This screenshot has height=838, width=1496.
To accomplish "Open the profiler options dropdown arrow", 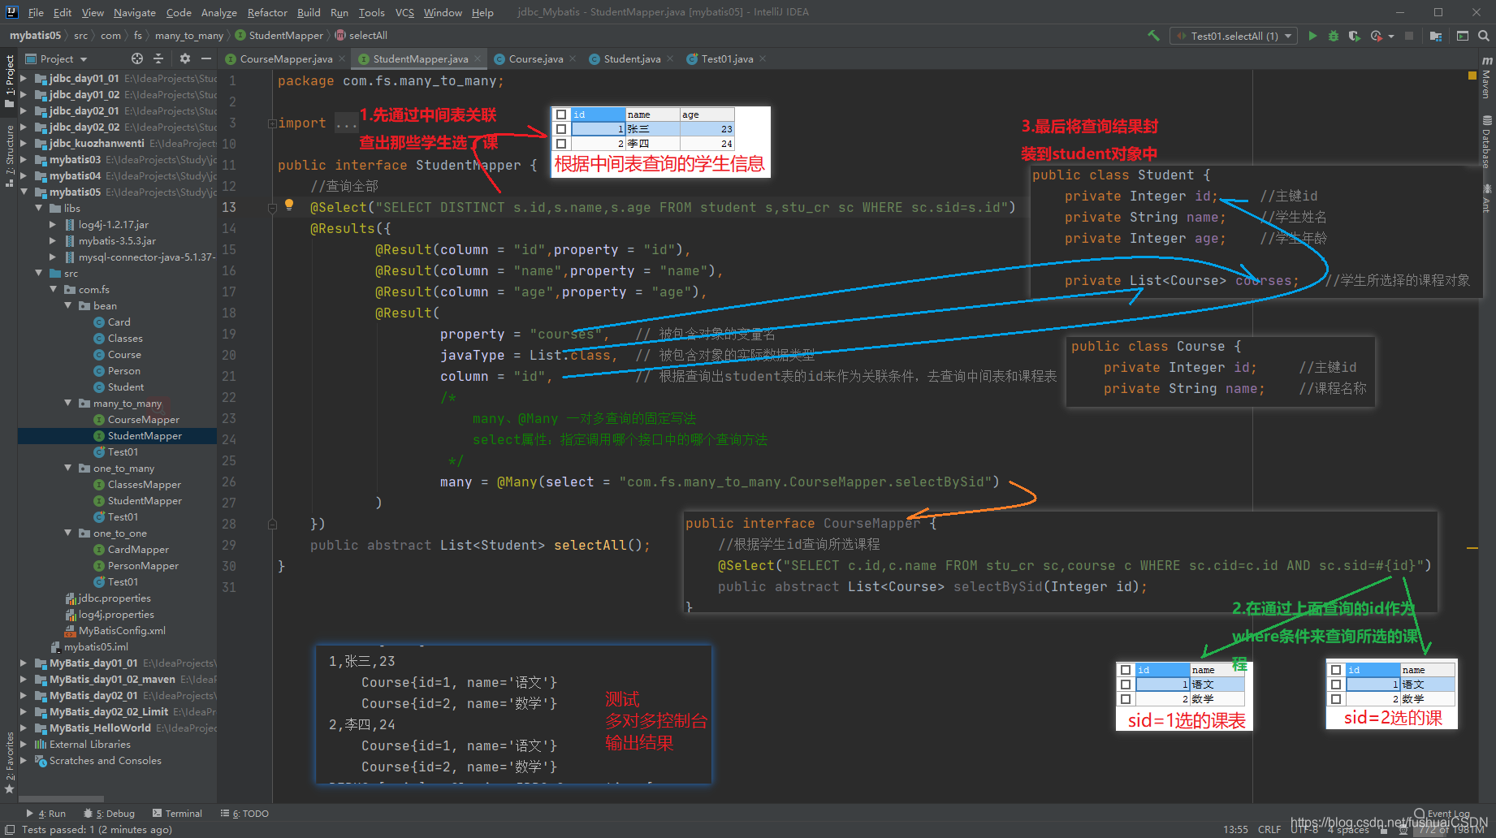I will [1391, 36].
